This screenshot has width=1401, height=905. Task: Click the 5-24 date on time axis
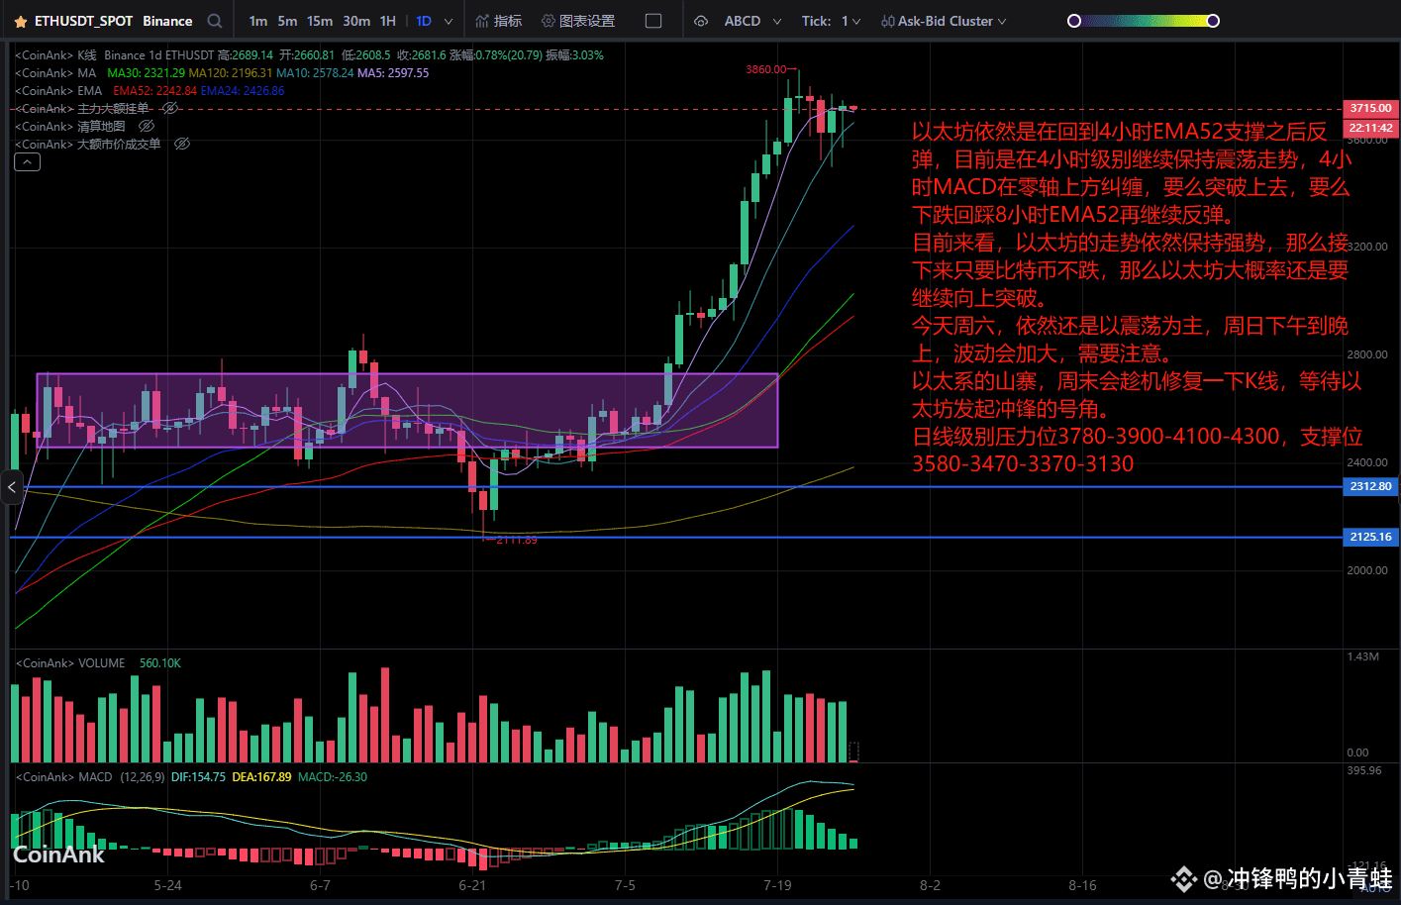pos(168,885)
